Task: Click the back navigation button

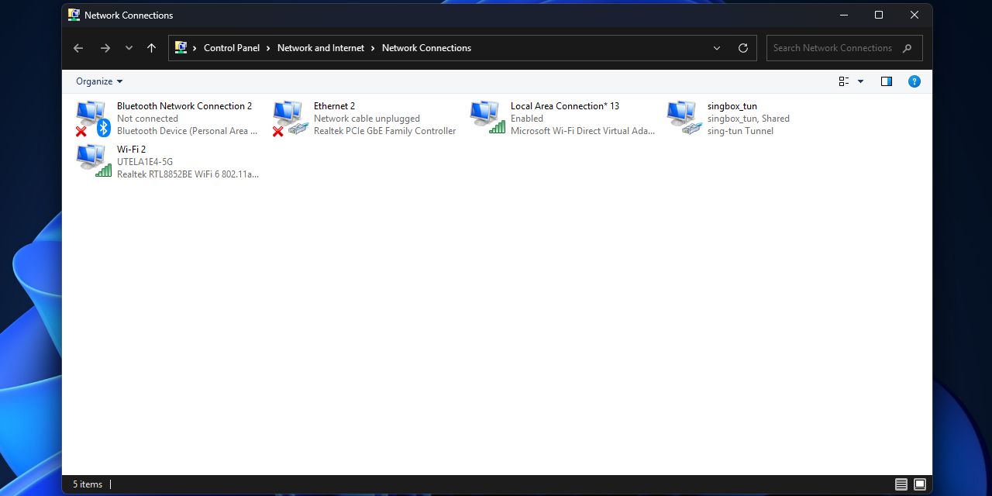Action: [78, 48]
